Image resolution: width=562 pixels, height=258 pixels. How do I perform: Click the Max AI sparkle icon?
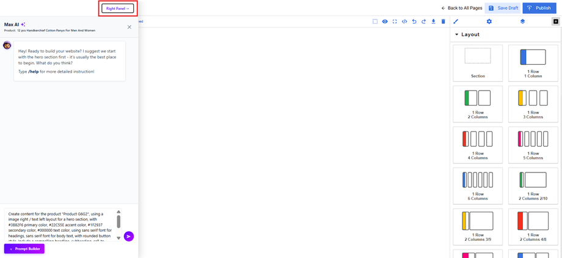[23, 24]
